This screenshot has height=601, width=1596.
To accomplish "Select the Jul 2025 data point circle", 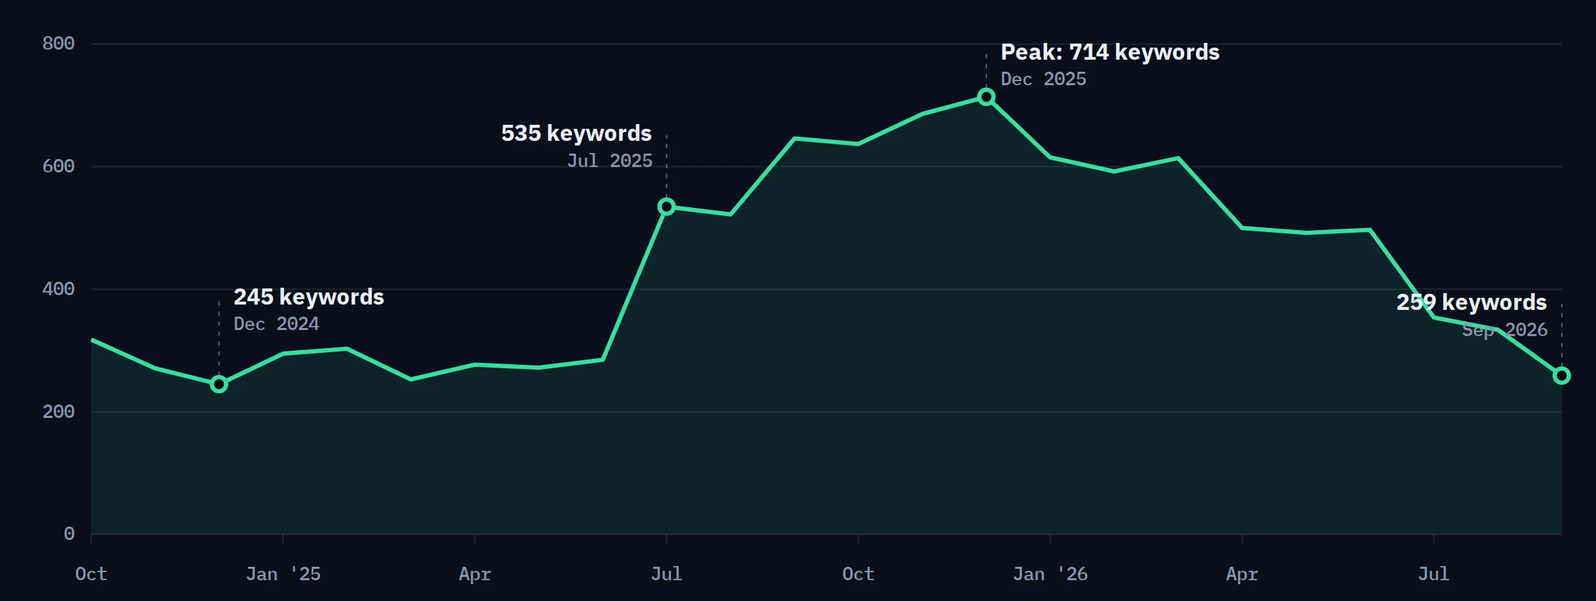I will coord(667,207).
